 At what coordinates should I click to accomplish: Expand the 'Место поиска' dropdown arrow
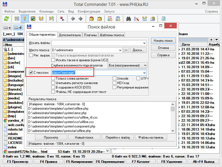pyautogui.click(x=120, y=50)
